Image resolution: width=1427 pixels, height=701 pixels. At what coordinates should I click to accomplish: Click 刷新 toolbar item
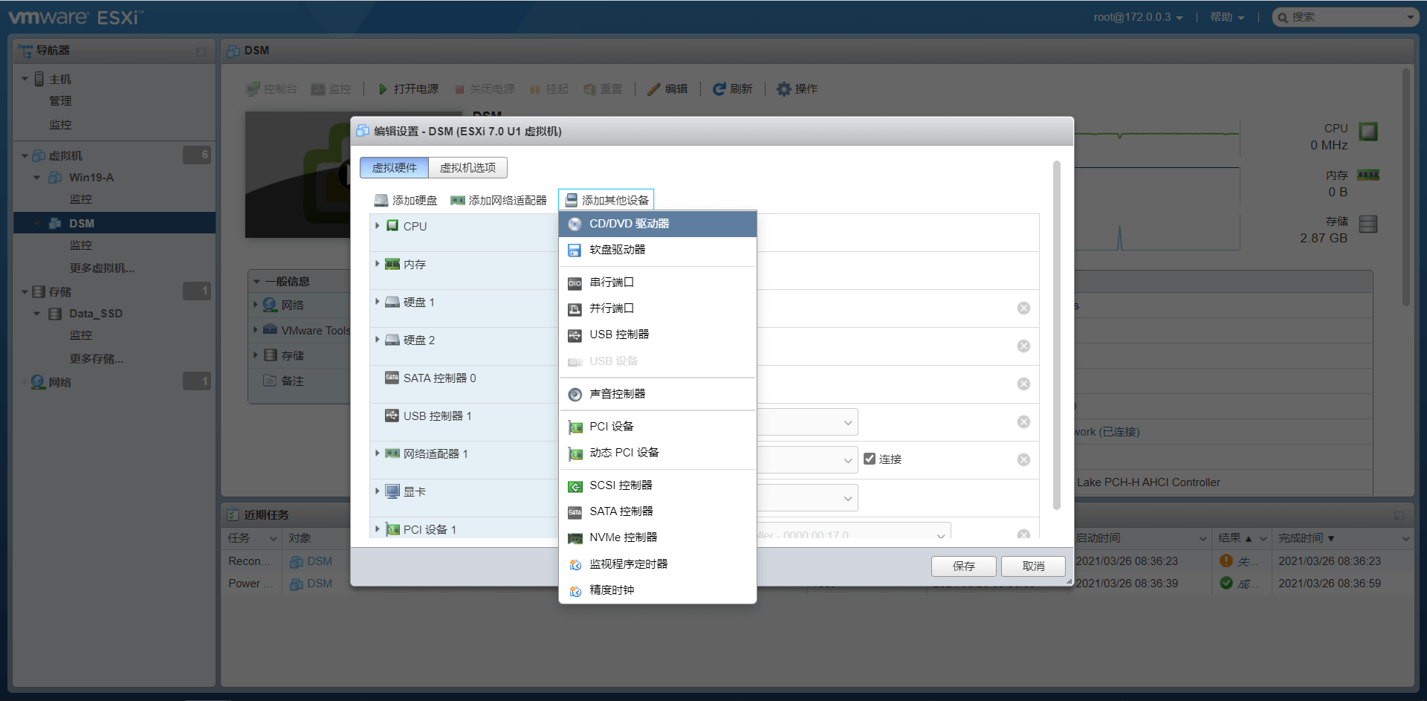point(733,89)
